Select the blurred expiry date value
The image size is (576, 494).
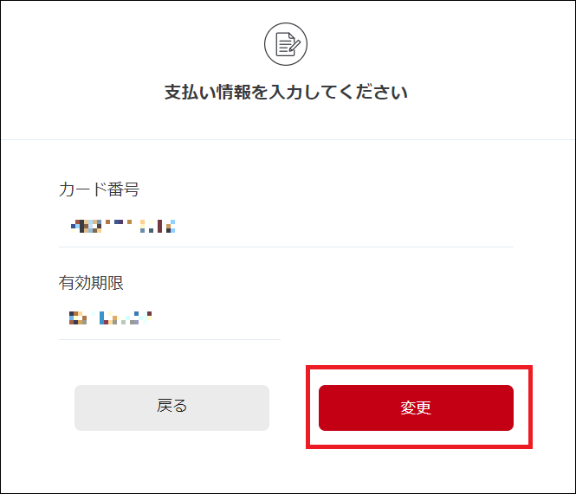pos(110,318)
